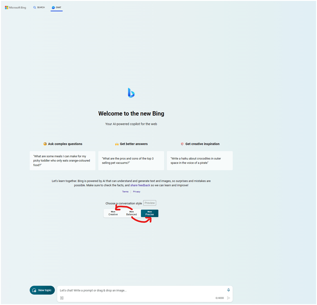This screenshot has width=317, height=305.
Task: Open the CHAT tab
Action: point(56,7)
